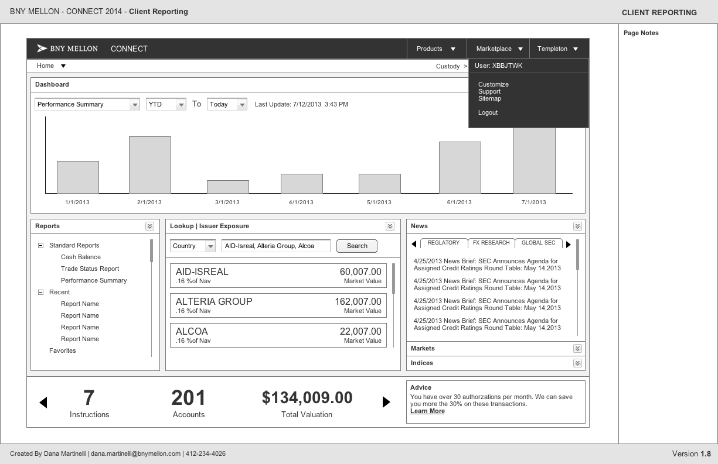Switch to the GLOBAL SEC news tab
The image size is (718, 464).
539,243
